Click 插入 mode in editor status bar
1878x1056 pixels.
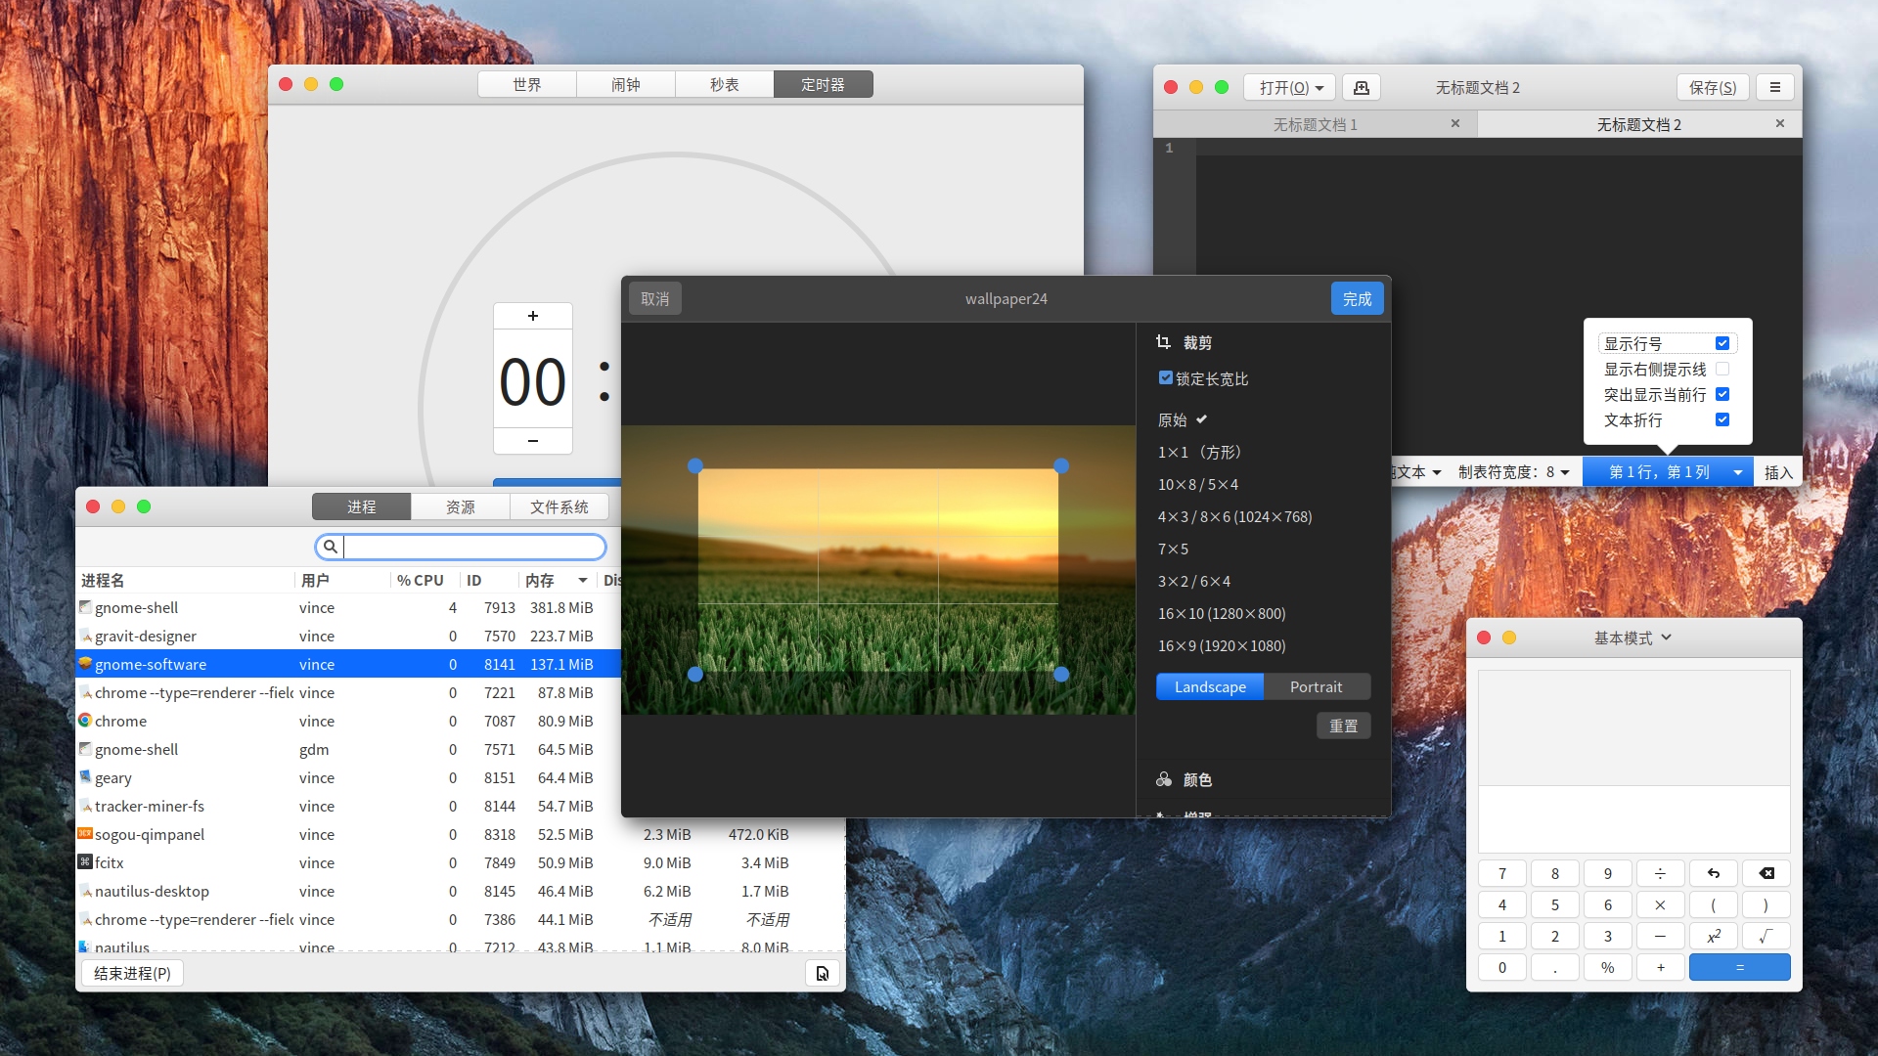point(1778,472)
